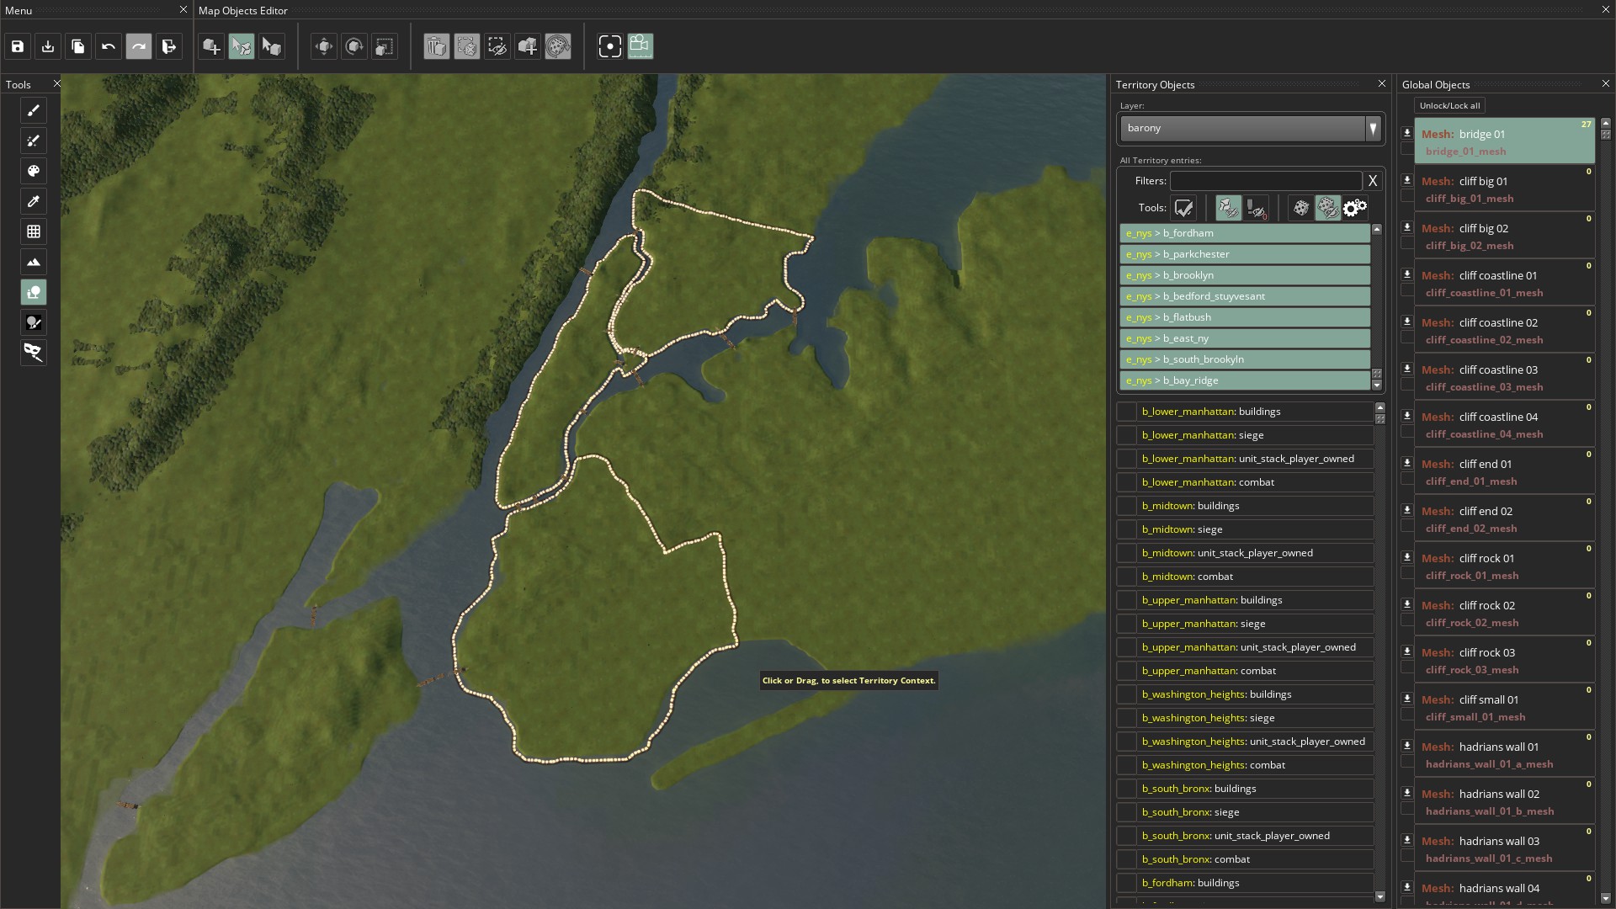Select the Brush tool in the Tools panel
This screenshot has height=909, width=1616.
coord(34,110)
